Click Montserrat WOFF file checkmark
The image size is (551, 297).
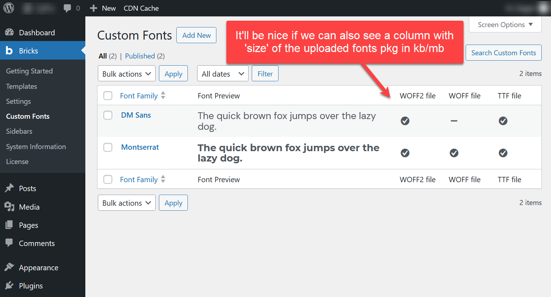coord(454,153)
